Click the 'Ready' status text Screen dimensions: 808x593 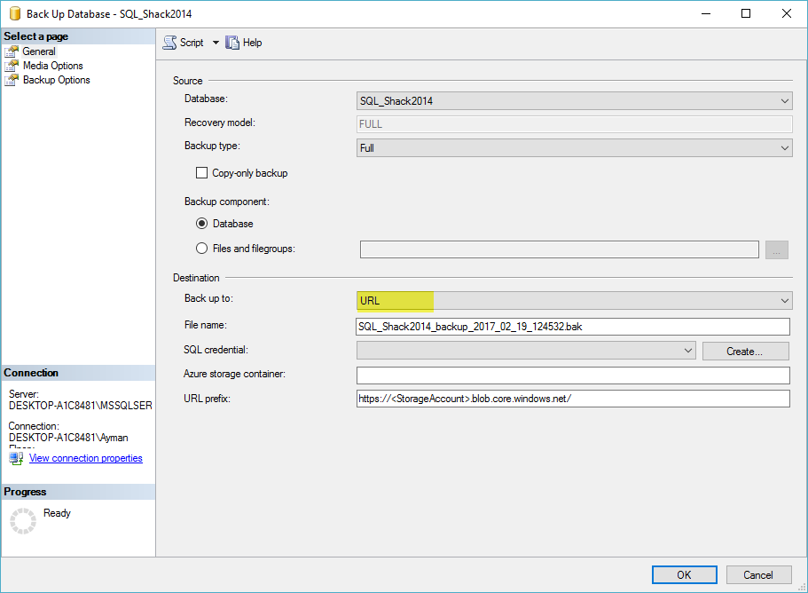(x=57, y=513)
